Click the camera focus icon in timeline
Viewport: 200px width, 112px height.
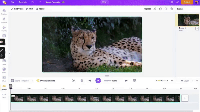[74, 81]
